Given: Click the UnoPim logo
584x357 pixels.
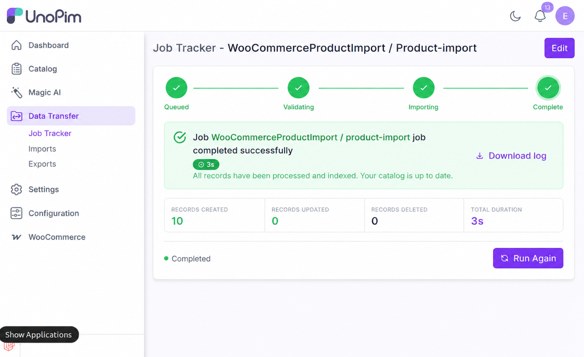Looking at the screenshot, I should (x=44, y=16).
